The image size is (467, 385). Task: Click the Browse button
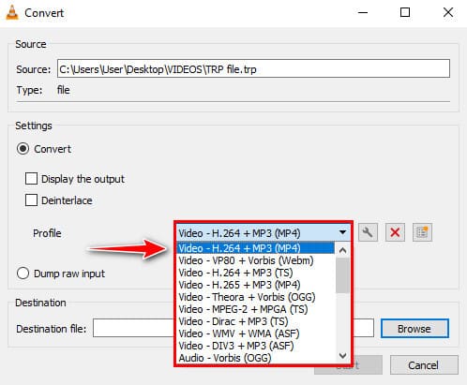pos(414,329)
